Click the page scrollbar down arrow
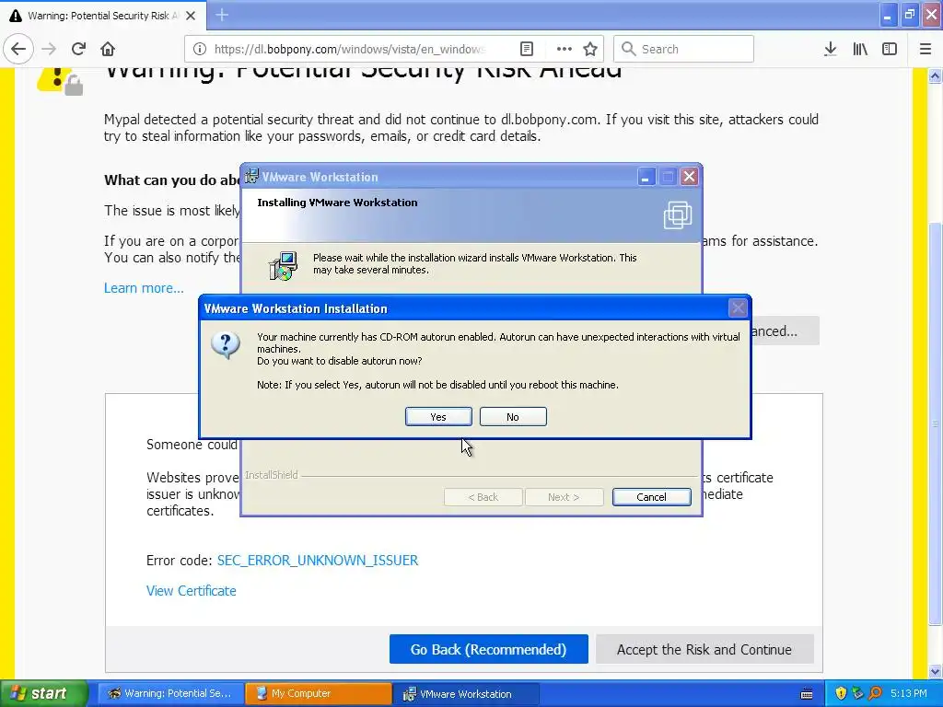 pyautogui.click(x=935, y=670)
